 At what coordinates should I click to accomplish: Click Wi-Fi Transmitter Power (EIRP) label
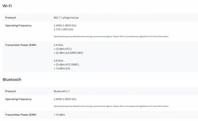click(21, 45)
